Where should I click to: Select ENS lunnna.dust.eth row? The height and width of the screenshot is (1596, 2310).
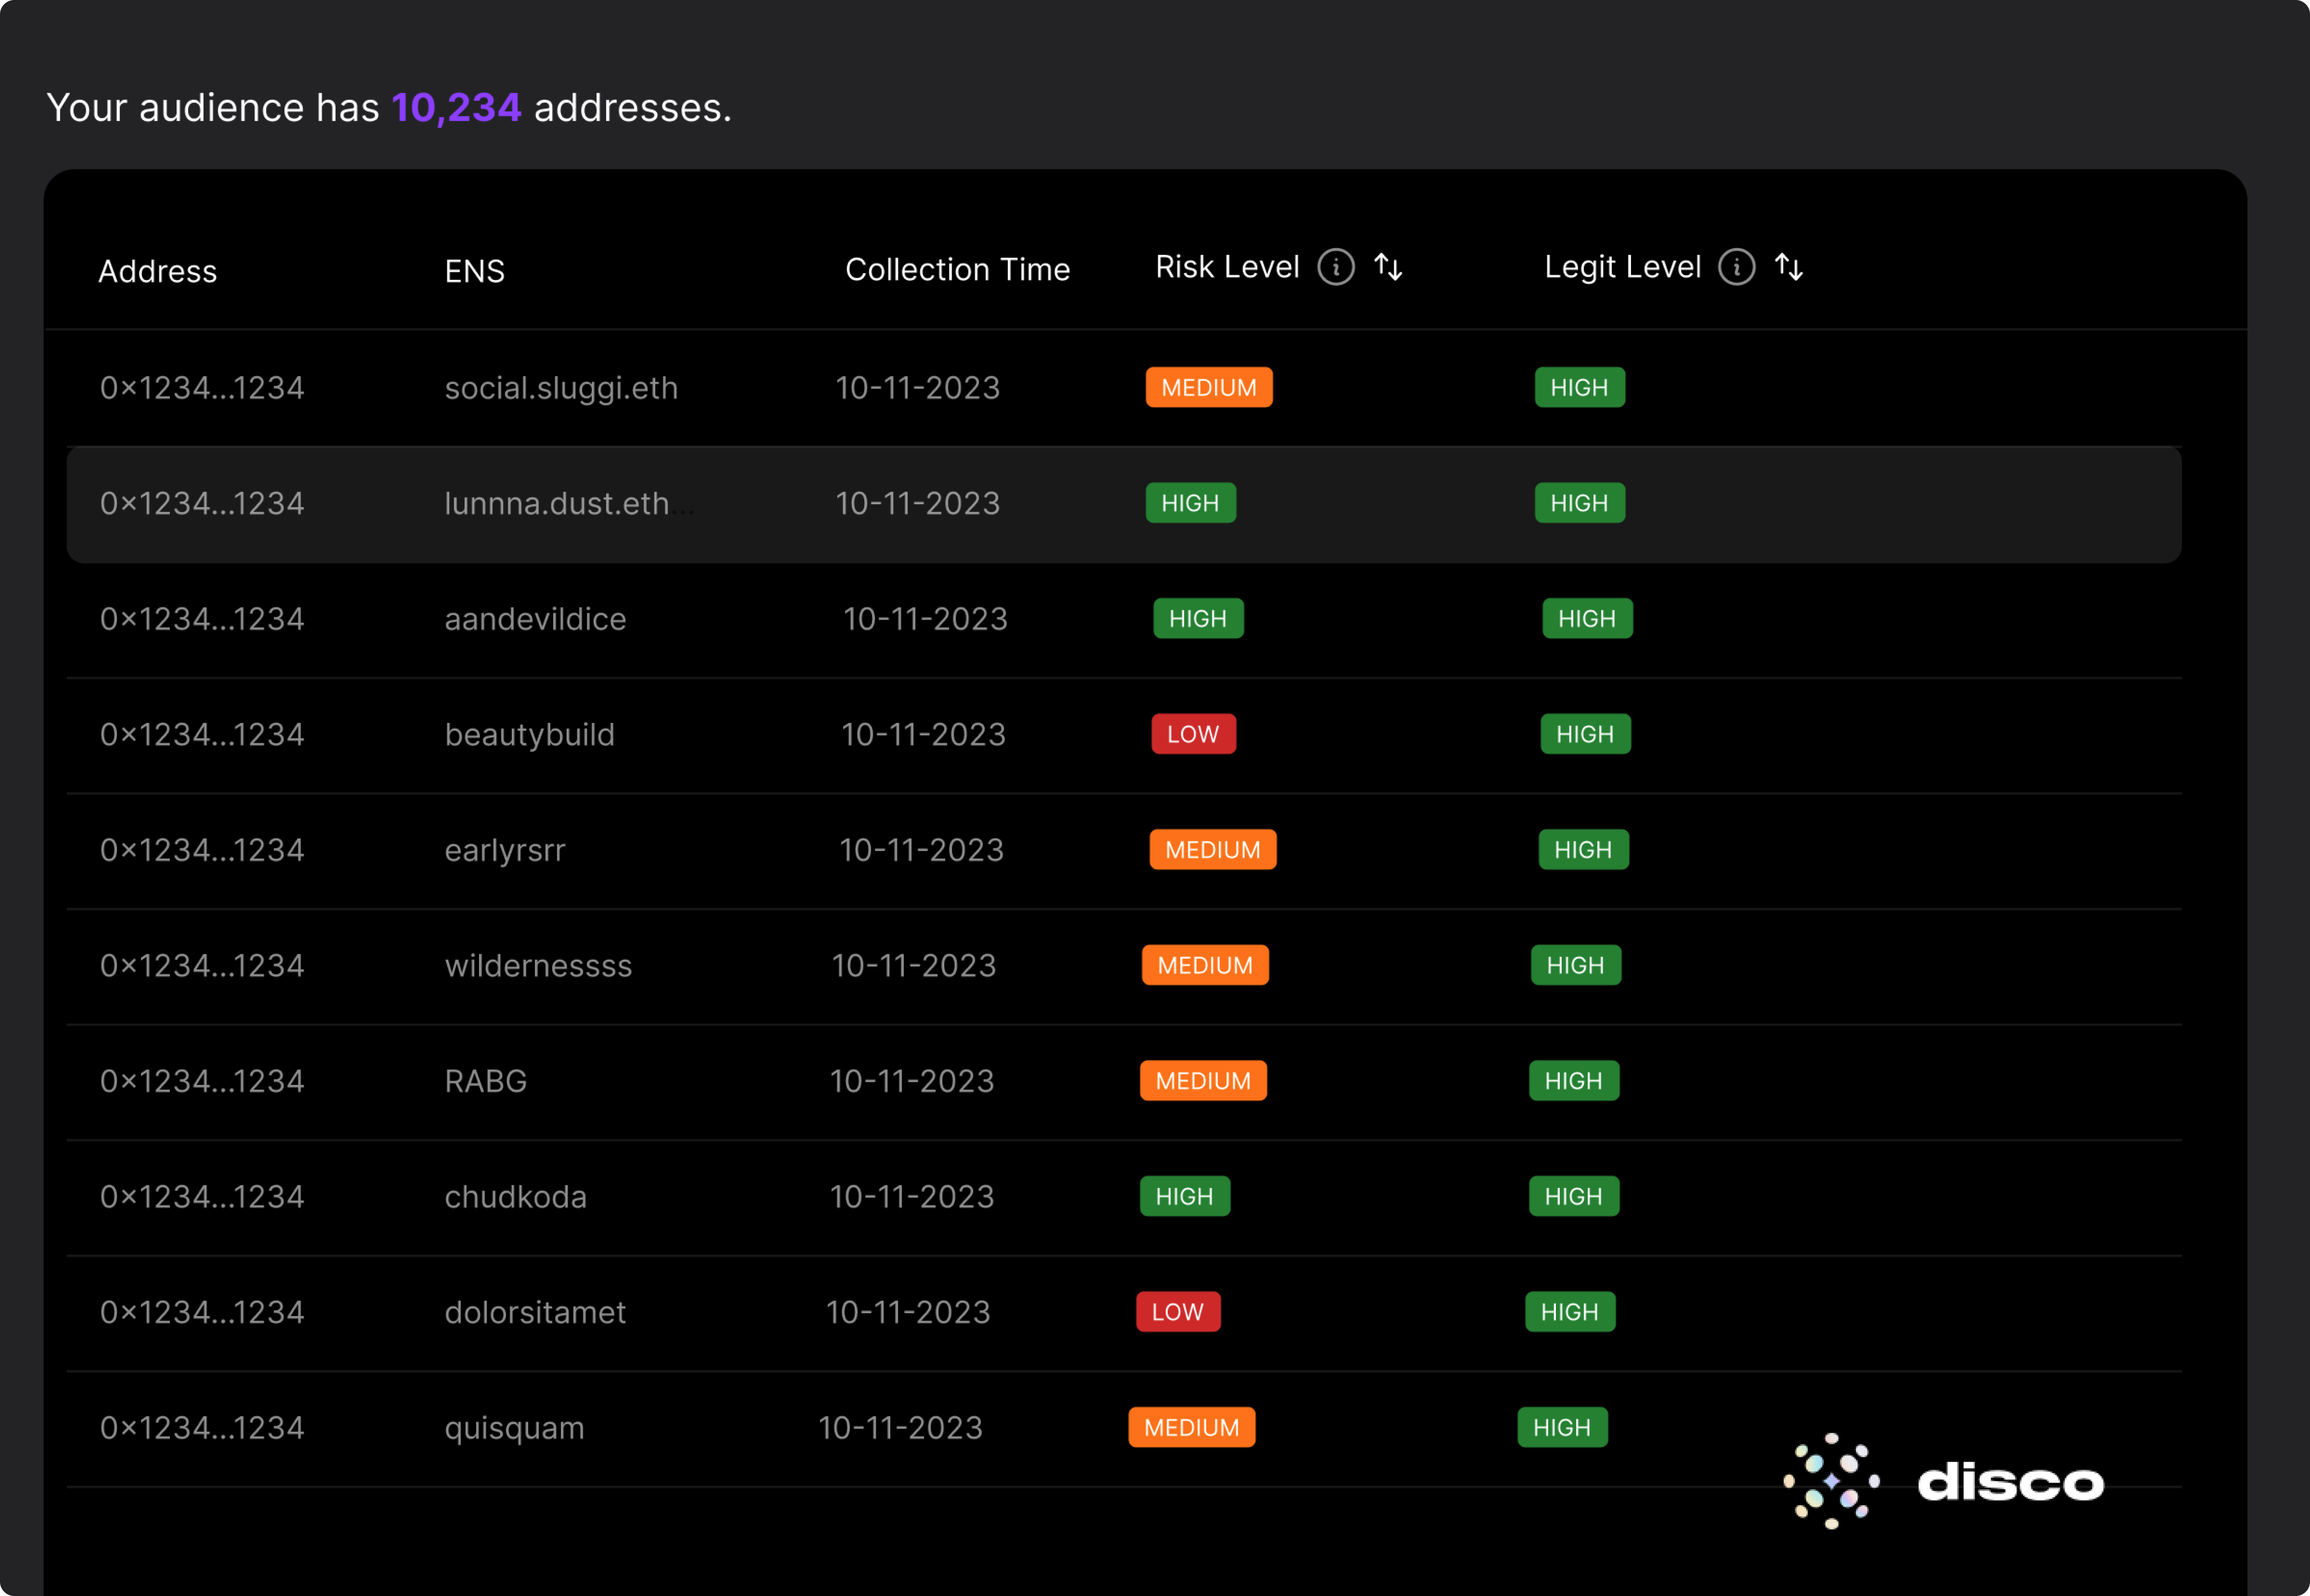pos(1124,504)
